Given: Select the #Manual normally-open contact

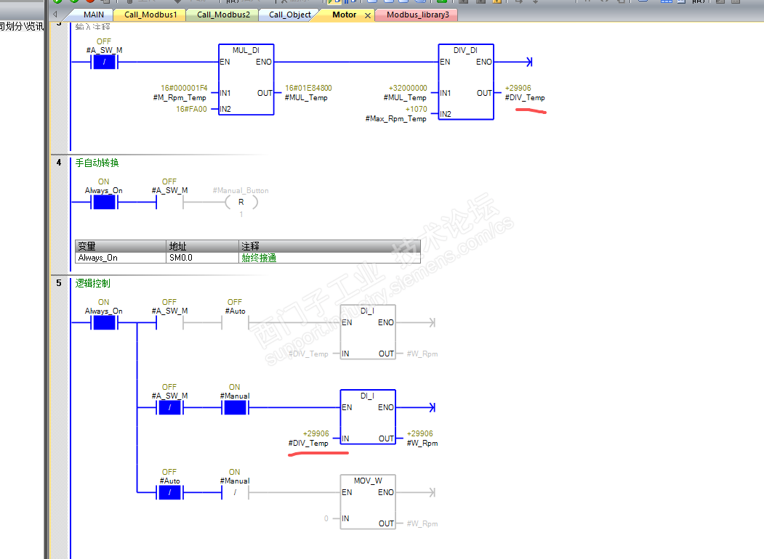Looking at the screenshot, I should pyautogui.click(x=235, y=408).
